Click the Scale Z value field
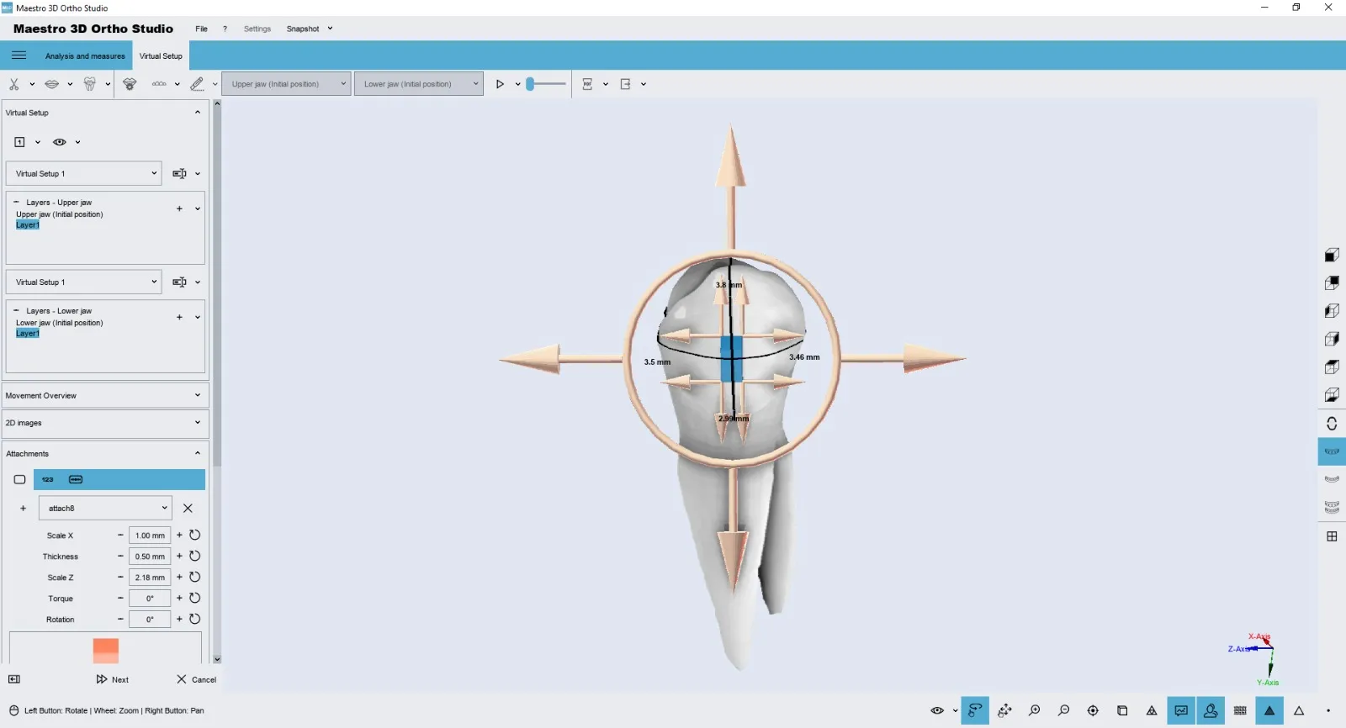Image resolution: width=1346 pixels, height=728 pixels. tap(150, 578)
